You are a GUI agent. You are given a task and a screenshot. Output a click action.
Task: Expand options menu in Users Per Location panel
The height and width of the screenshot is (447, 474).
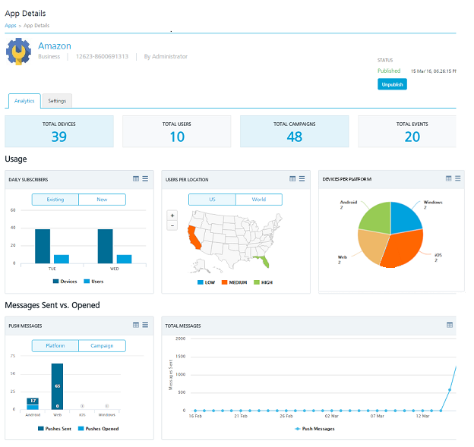click(302, 179)
